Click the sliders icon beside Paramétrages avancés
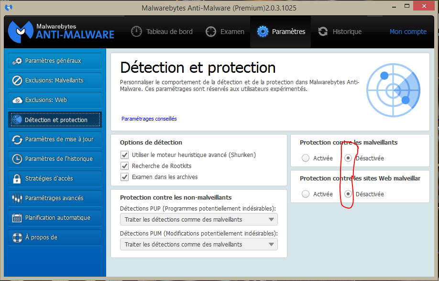439x281 pixels. [x=17, y=198]
